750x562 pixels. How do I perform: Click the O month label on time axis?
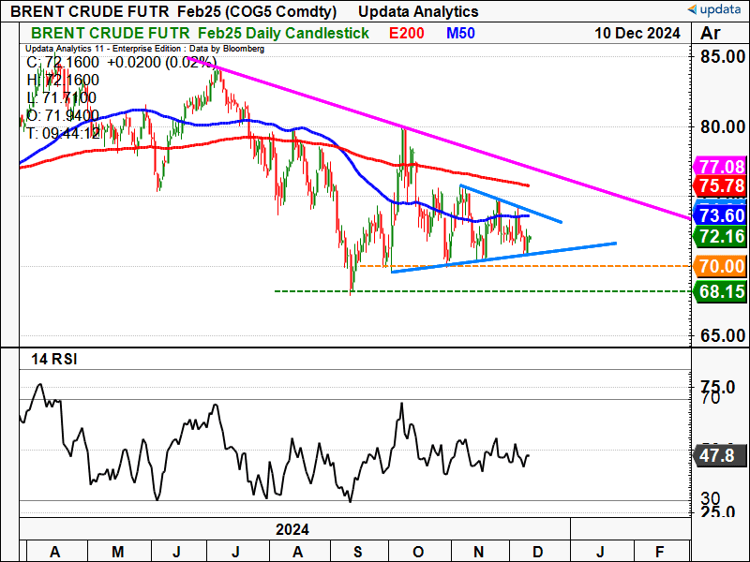418,552
